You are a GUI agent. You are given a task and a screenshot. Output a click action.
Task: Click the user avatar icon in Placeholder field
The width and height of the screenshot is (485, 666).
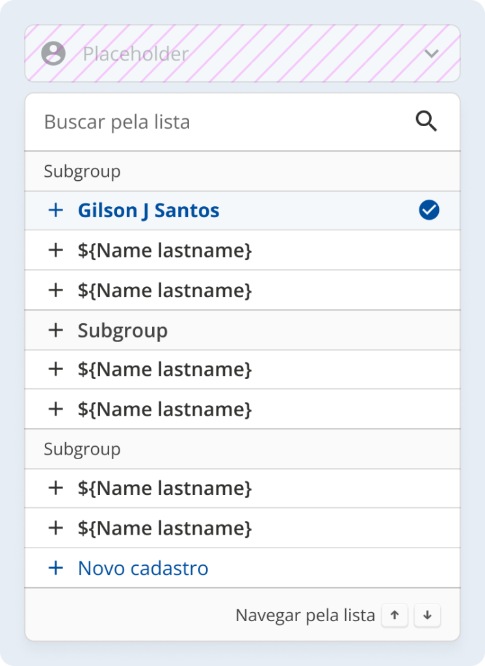tap(53, 53)
